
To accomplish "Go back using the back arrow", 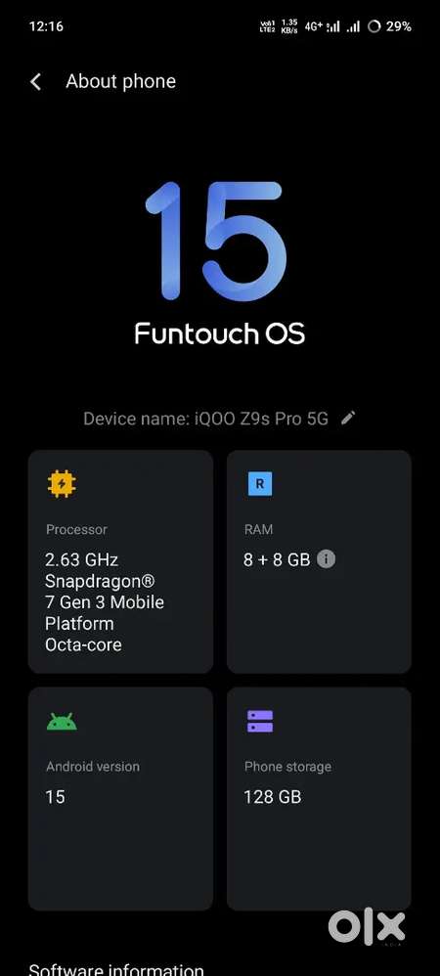I will pyautogui.click(x=35, y=81).
